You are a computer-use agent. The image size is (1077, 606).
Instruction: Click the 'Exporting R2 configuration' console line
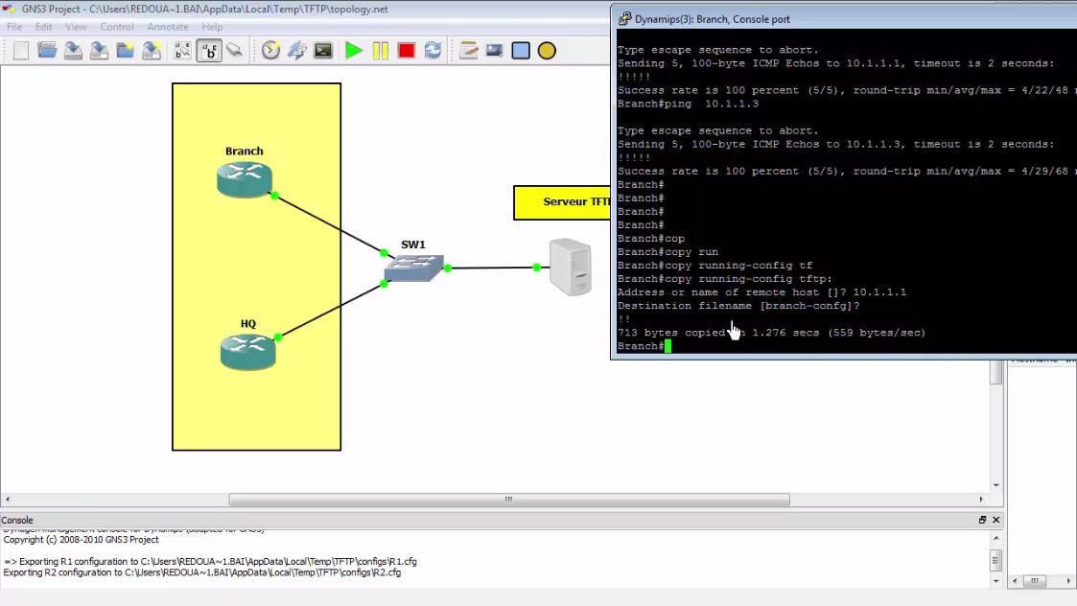click(x=202, y=572)
